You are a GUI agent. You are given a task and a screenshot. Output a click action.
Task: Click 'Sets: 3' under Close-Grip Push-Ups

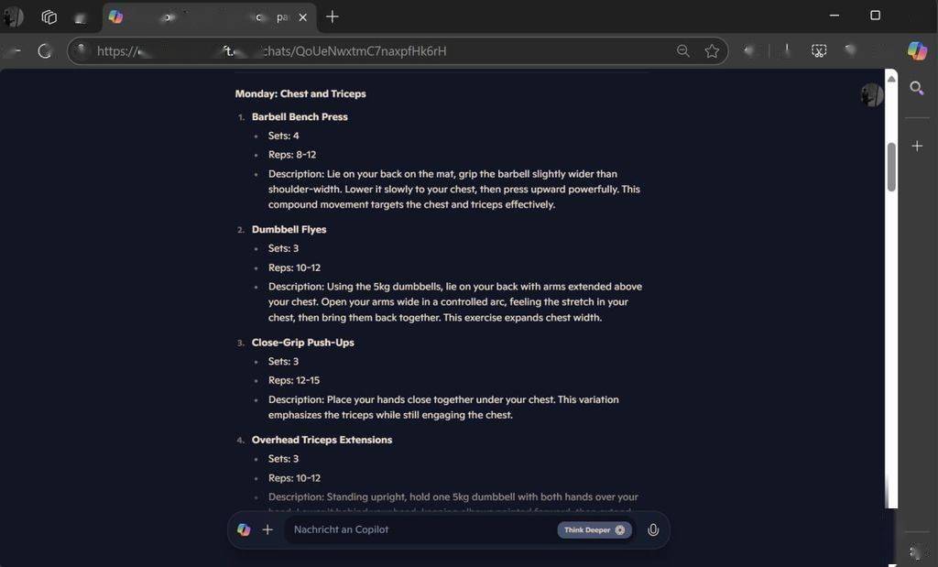click(284, 361)
